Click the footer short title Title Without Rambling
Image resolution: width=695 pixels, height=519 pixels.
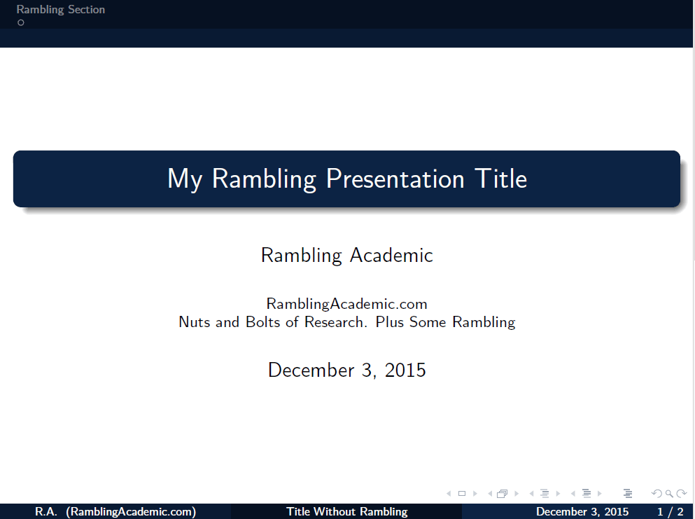point(346,512)
